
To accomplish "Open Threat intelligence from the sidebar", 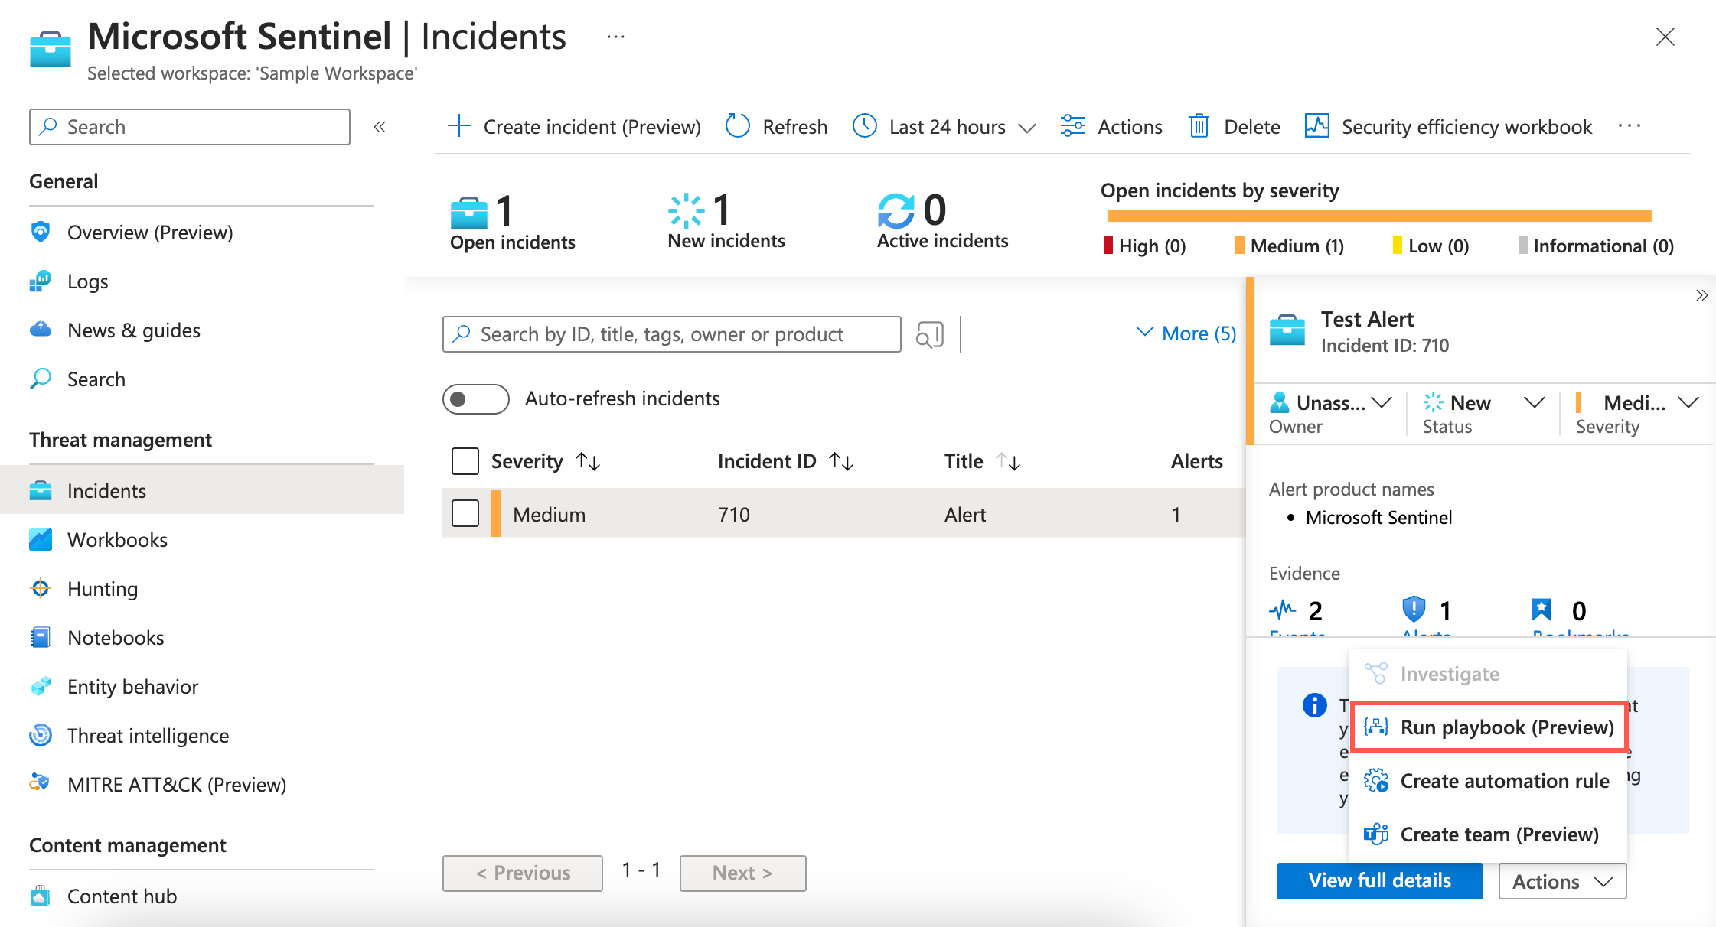I will (148, 735).
